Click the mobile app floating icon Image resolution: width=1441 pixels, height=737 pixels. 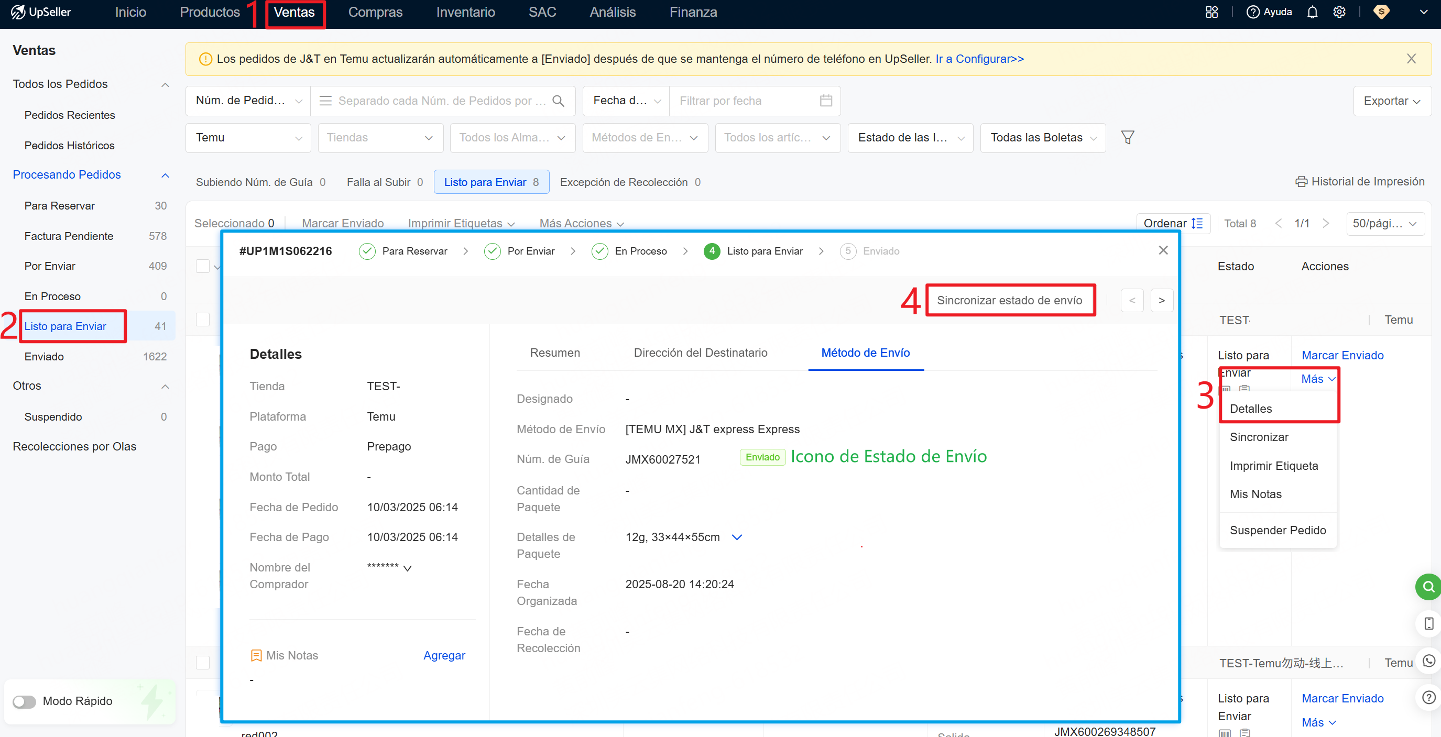(x=1428, y=623)
